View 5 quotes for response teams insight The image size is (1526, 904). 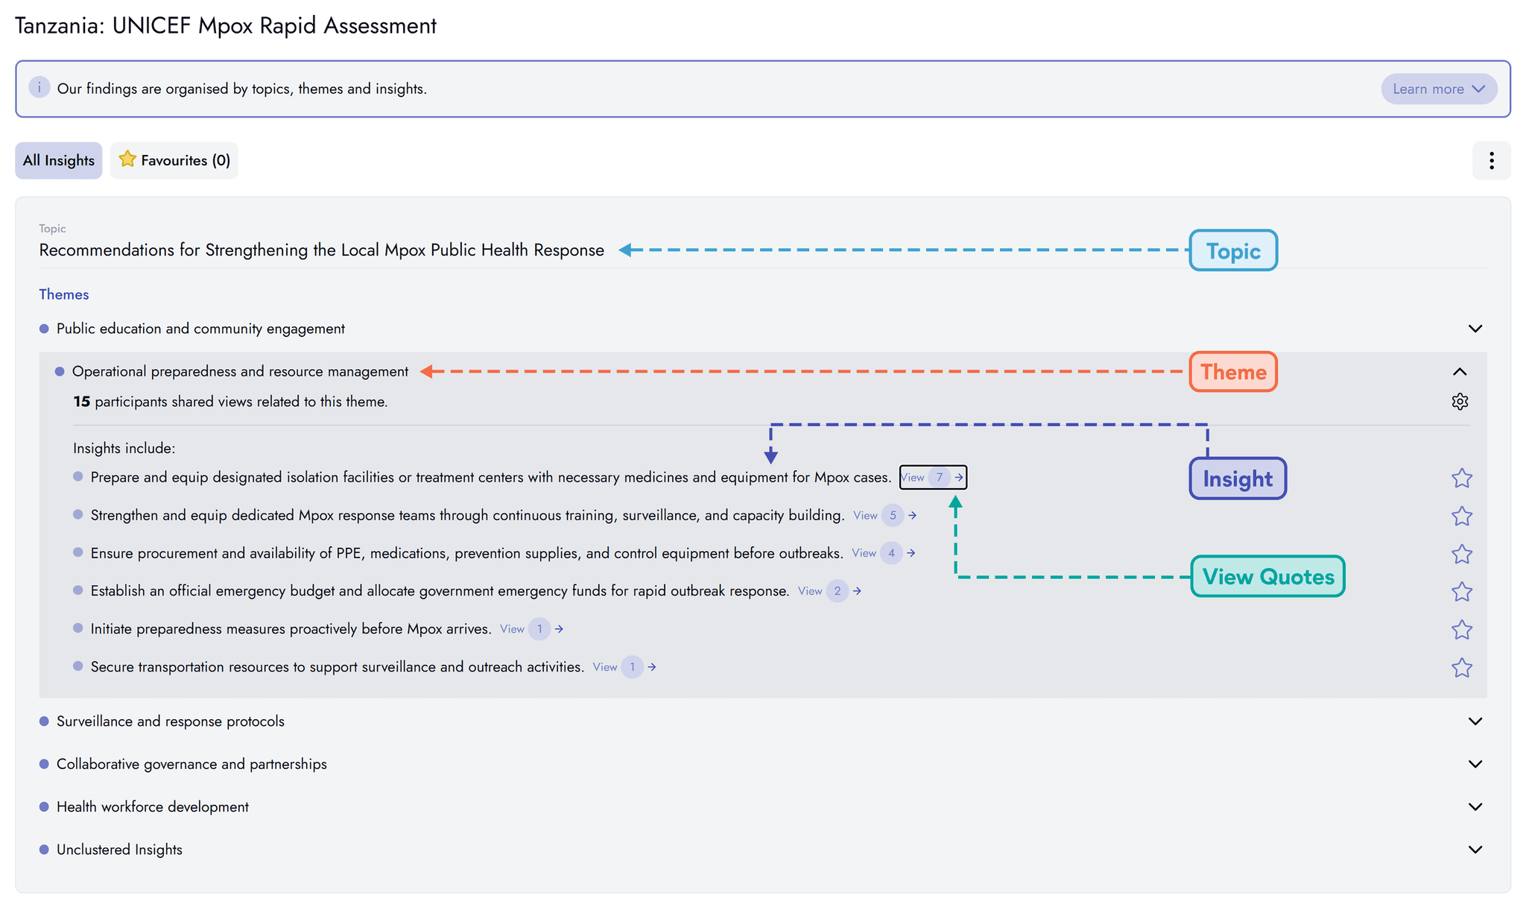[885, 515]
